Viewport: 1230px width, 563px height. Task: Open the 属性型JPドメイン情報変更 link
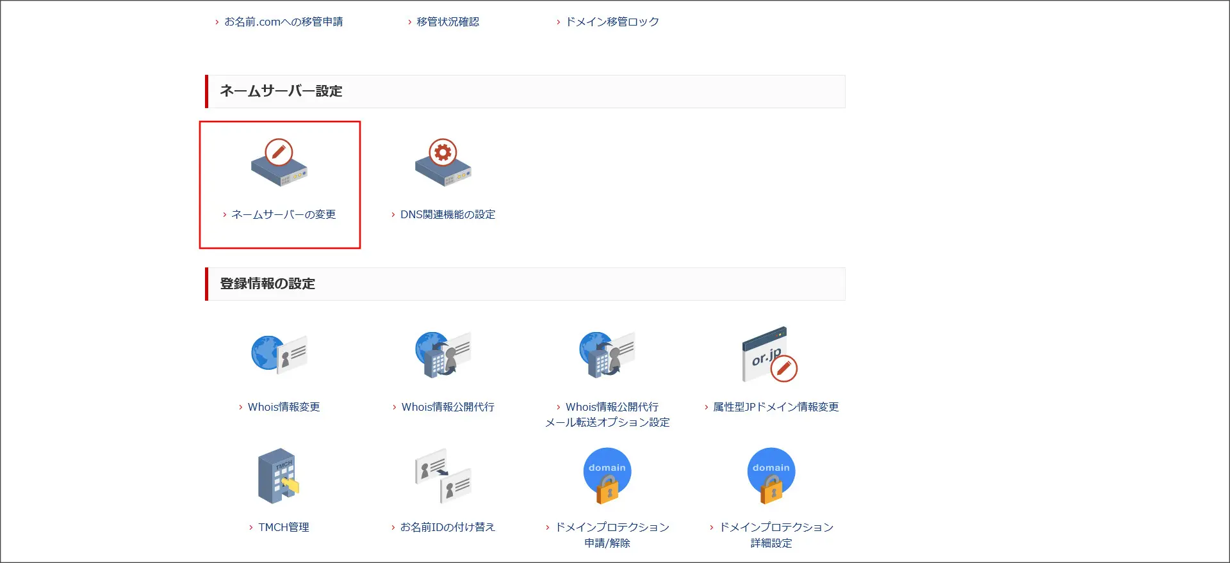(776, 407)
